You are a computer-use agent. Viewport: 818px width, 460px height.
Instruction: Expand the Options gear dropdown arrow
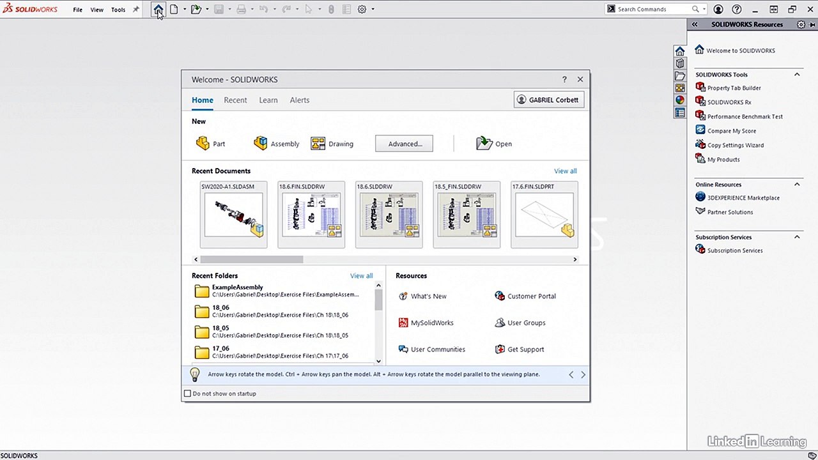373,10
